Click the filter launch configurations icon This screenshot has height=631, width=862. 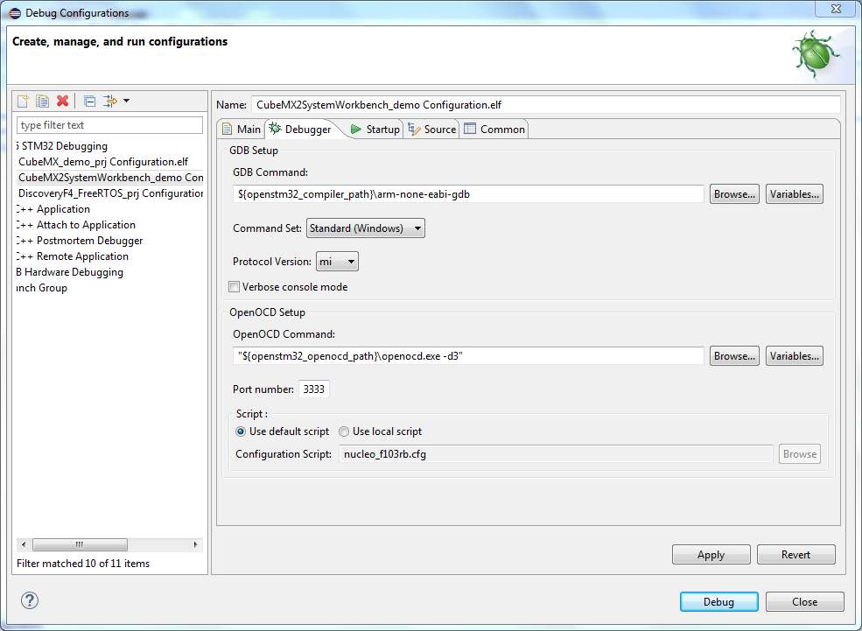pos(109,101)
